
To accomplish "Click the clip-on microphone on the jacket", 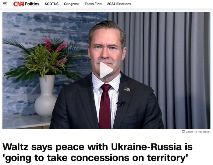I will [x=121, y=104].
